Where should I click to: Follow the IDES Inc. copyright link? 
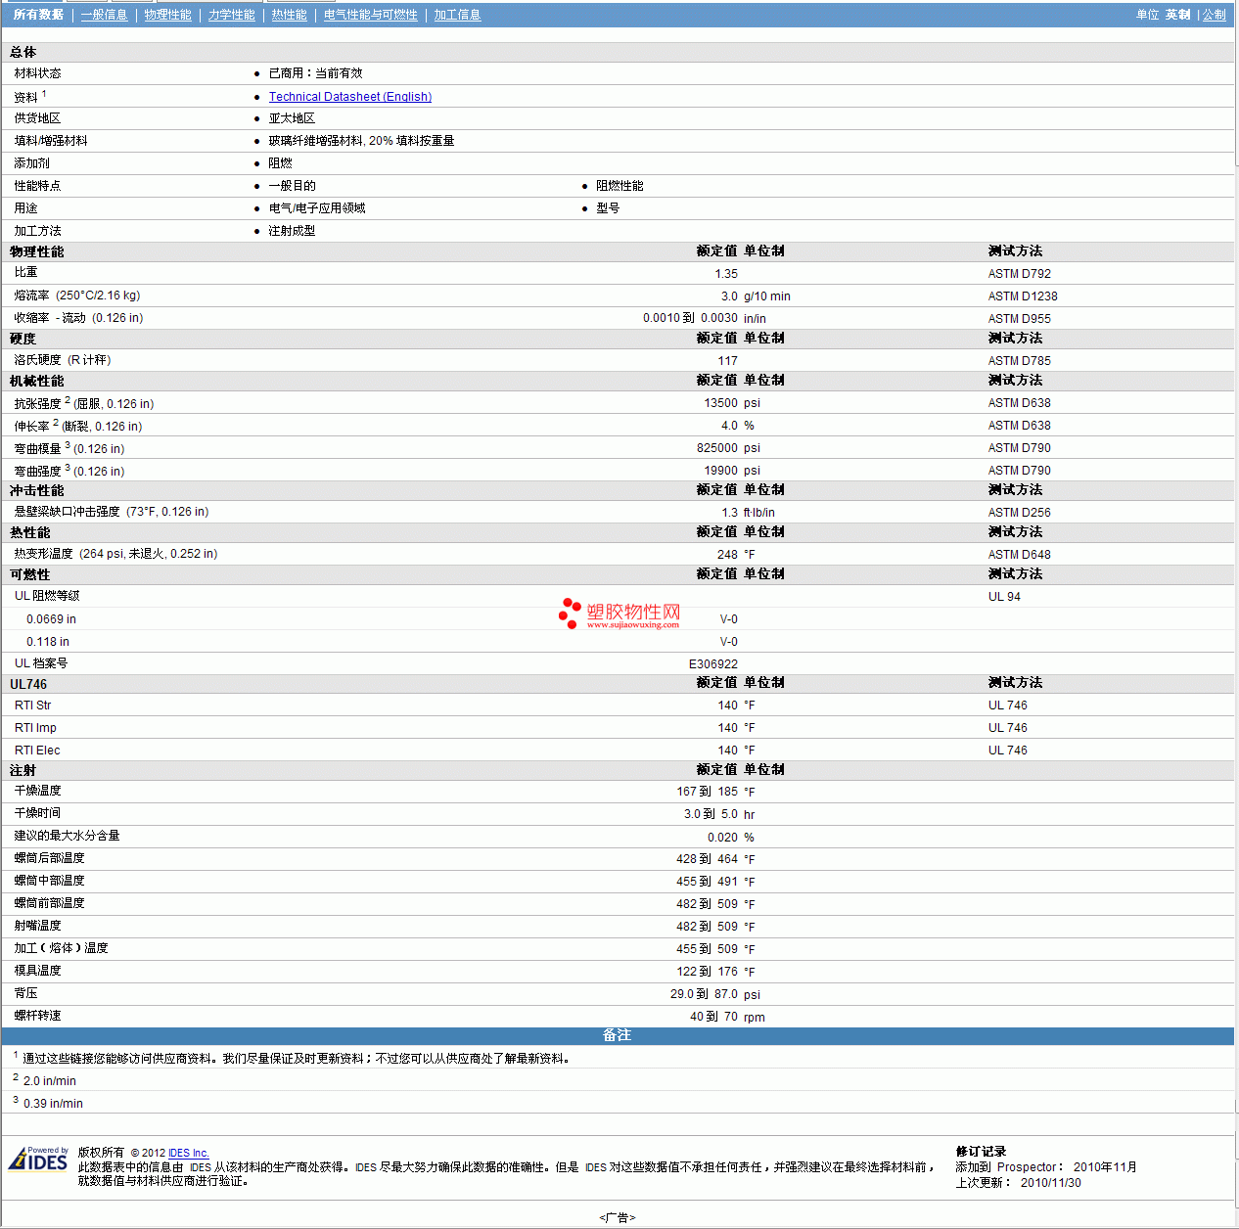[x=189, y=1153]
